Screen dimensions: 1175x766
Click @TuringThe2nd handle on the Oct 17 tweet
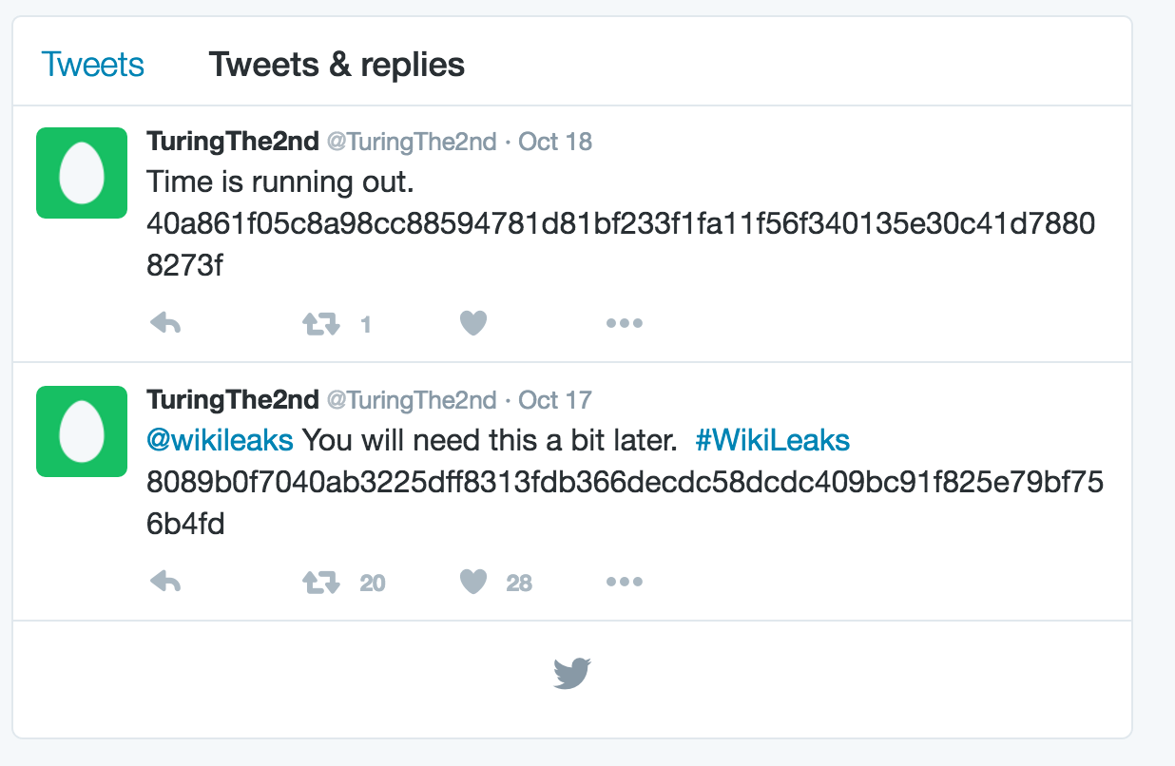pyautogui.click(x=412, y=400)
